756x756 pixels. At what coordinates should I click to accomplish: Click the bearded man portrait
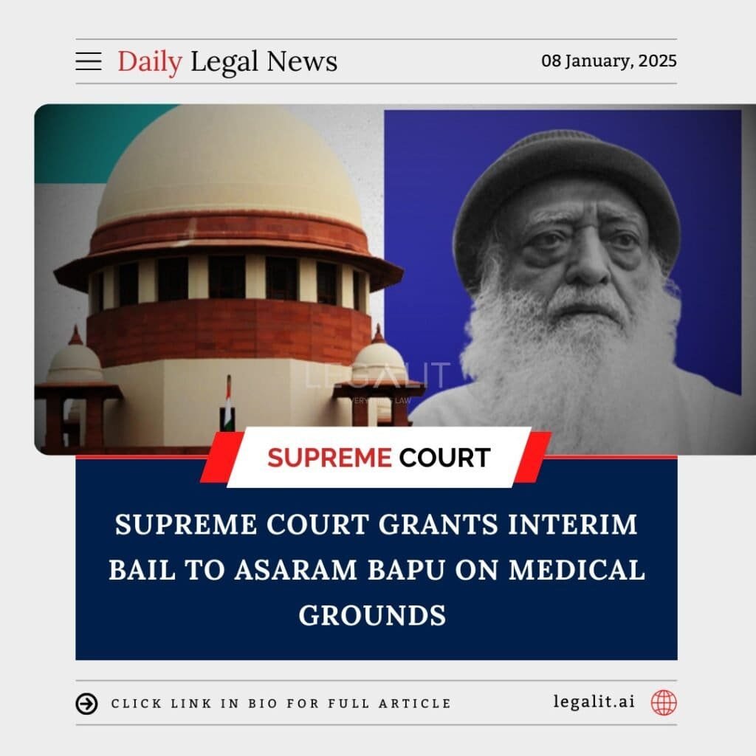[x=569, y=280]
